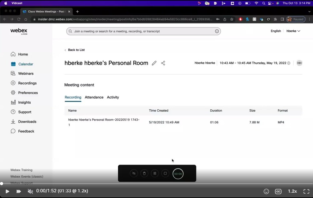Screen dimensions: 313x198
Task: Bookmark this page with star icon
Action: coord(232,19)
